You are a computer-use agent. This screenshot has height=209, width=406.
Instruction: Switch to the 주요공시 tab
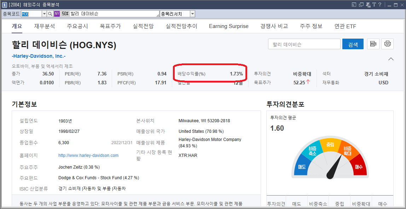[77, 26]
